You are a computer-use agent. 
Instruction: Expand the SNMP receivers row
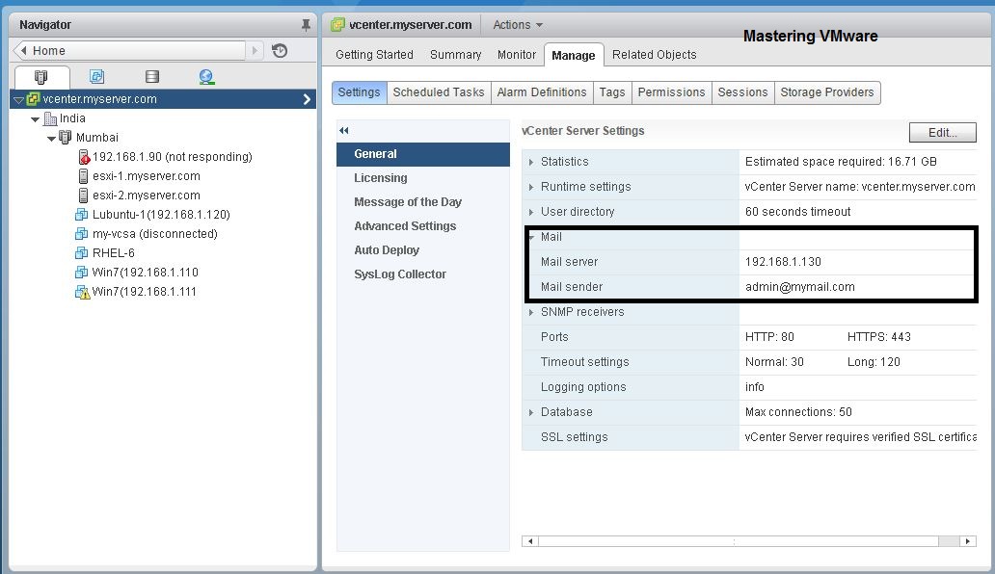531,312
